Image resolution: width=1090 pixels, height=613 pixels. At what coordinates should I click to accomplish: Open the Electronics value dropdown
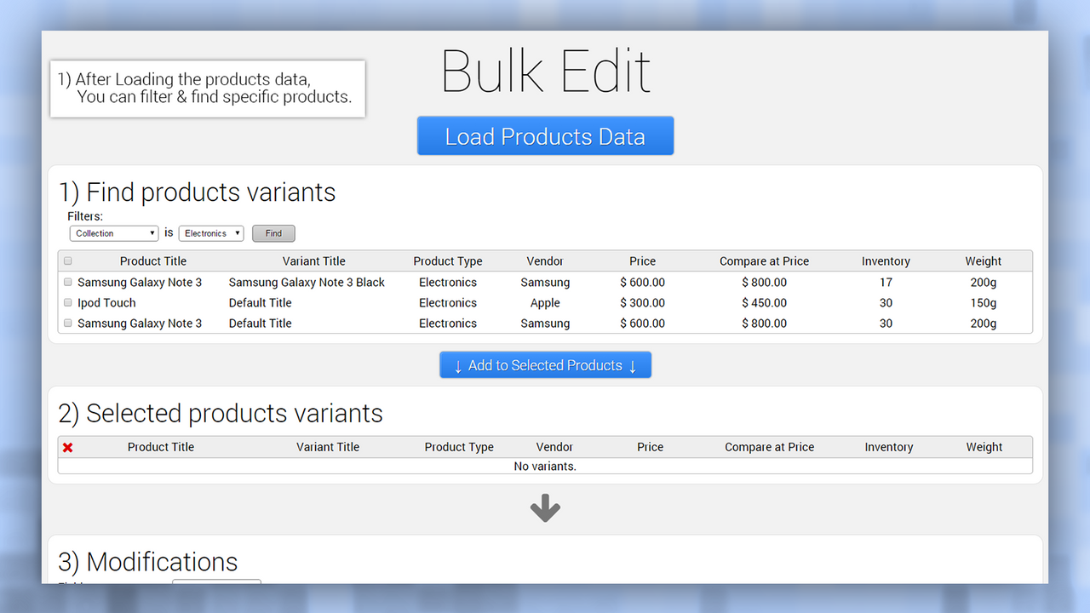tap(210, 232)
